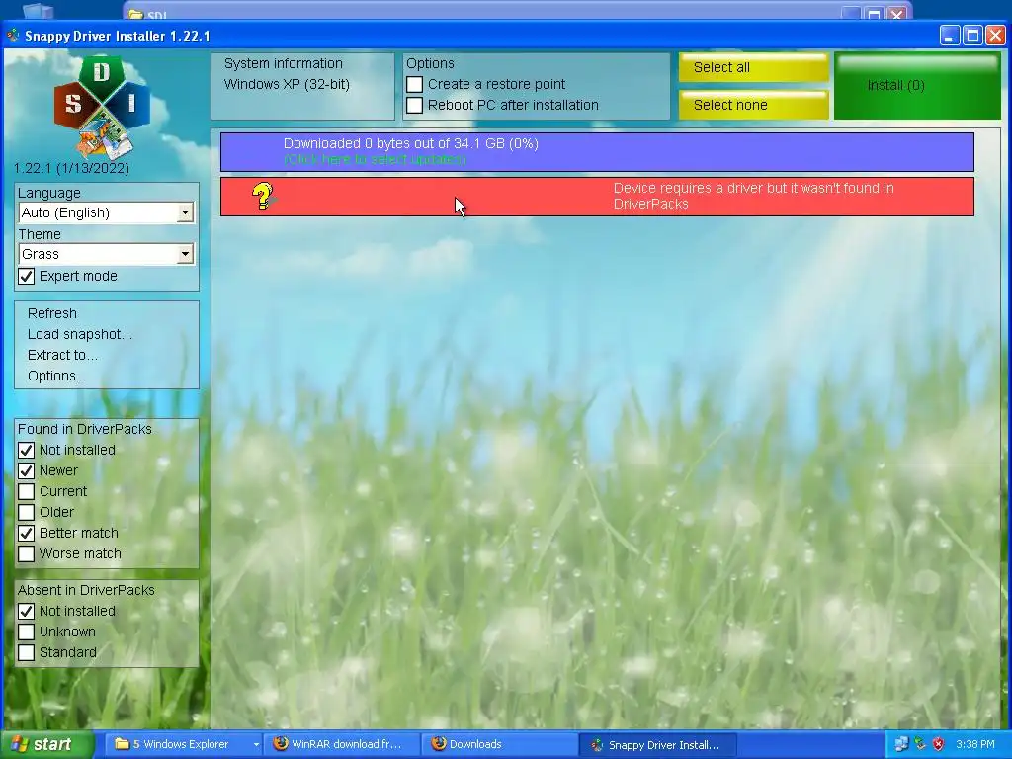Viewport: 1012px width, 759px height.
Task: Click the yellow question mark device icon
Action: point(263,196)
